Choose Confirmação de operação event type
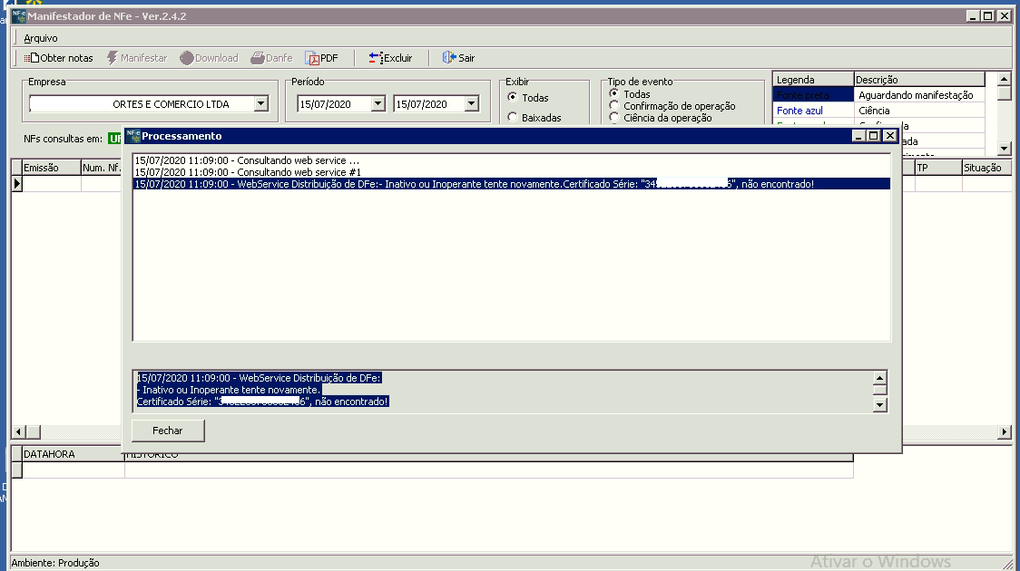 pos(614,106)
